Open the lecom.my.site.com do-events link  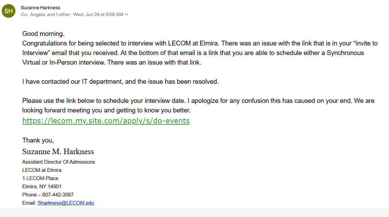click(106, 121)
